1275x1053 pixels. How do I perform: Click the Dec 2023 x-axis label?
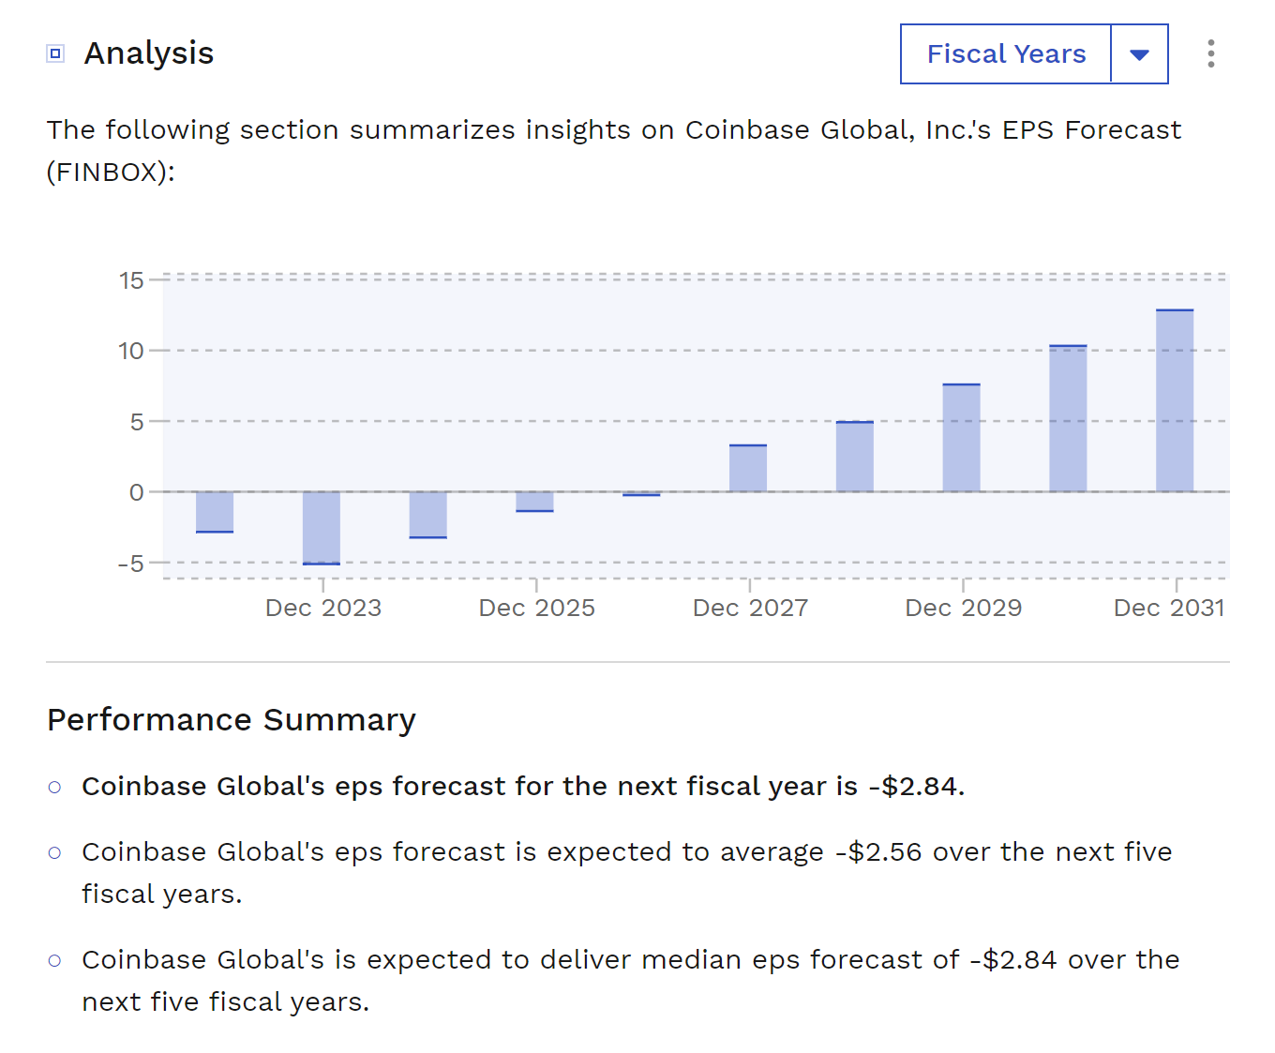323,608
